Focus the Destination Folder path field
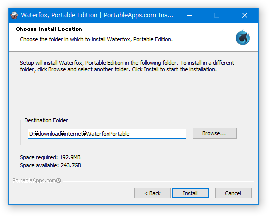This screenshot has width=269, height=216. coord(107,134)
